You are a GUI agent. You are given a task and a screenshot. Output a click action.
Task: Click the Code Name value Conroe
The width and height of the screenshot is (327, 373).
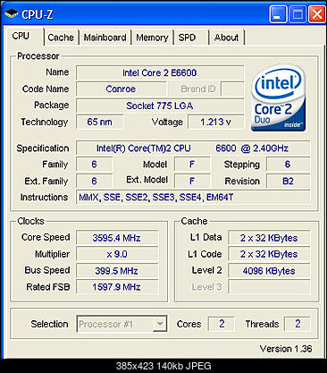[121, 89]
